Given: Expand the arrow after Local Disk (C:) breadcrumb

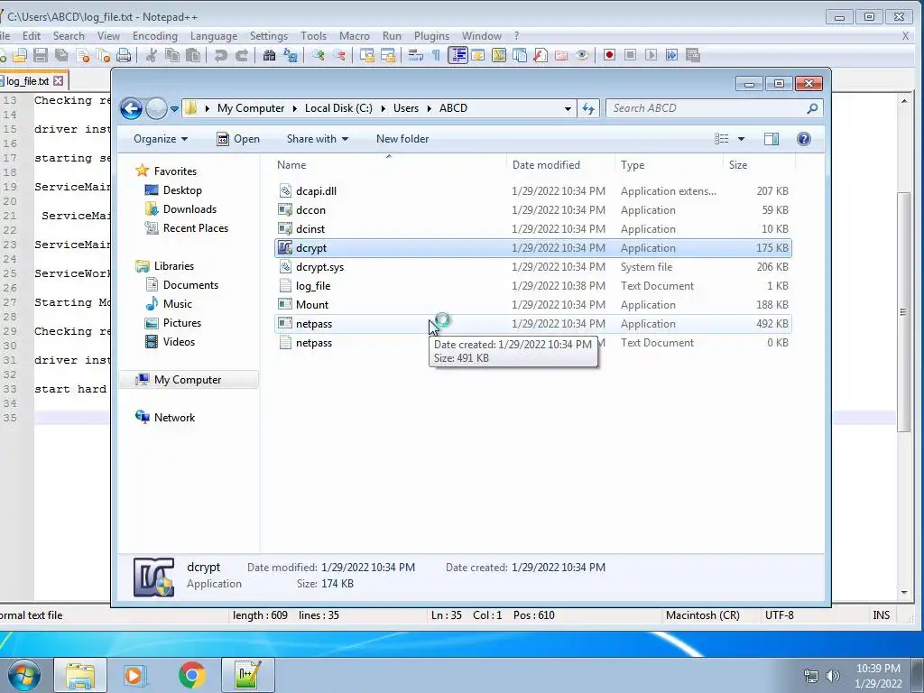Looking at the screenshot, I should tap(383, 108).
